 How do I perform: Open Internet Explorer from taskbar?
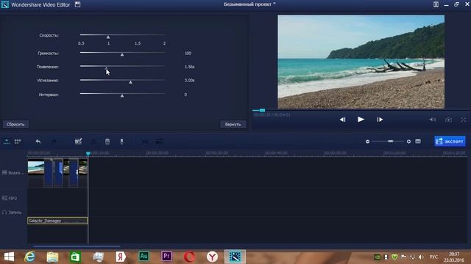tap(29, 257)
